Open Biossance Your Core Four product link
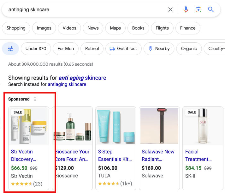This screenshot has width=225, height=193. pos(72,155)
